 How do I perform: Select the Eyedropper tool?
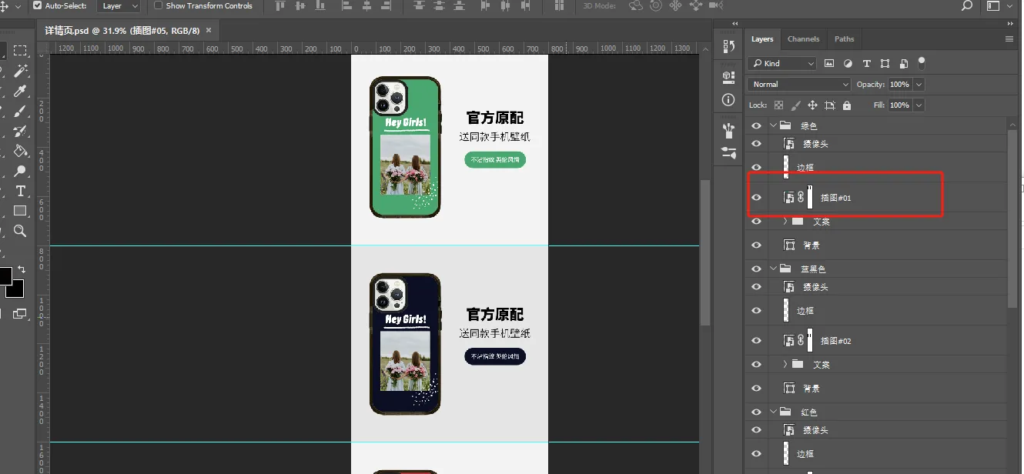(x=20, y=91)
